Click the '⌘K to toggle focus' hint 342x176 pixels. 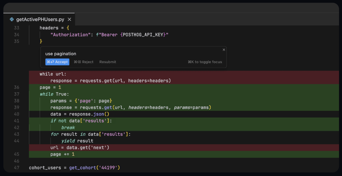pos(205,62)
